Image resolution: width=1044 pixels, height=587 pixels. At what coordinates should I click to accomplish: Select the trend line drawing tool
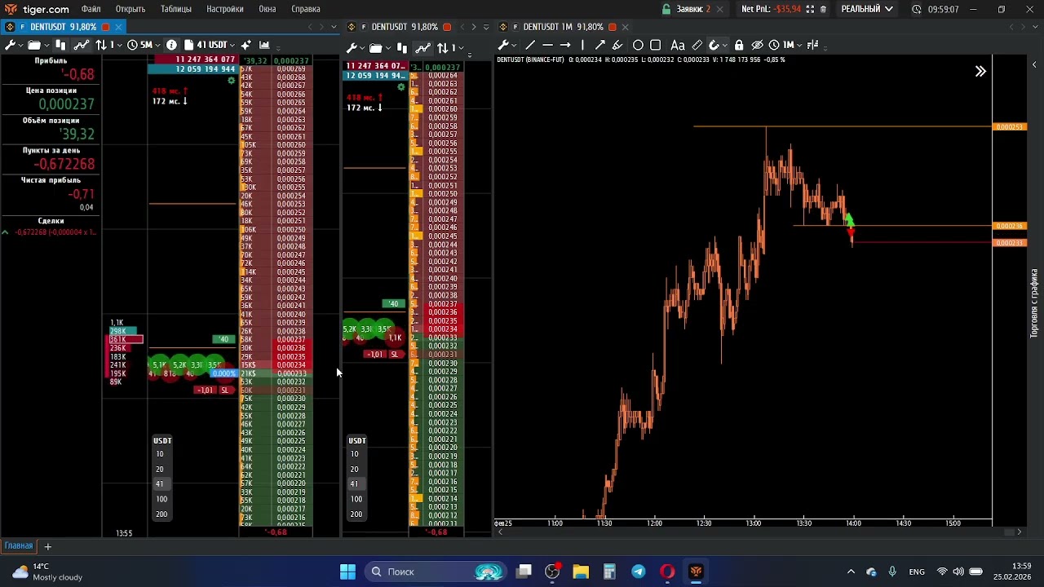coord(530,46)
